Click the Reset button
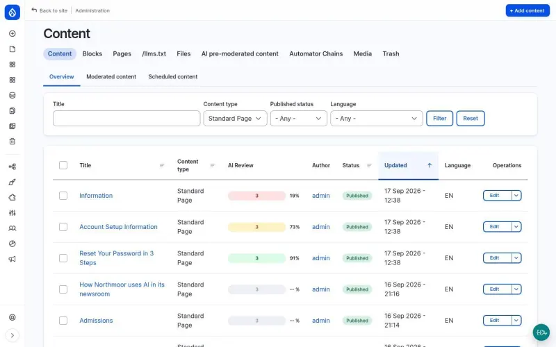Screen dimensions: 556x347 pyautogui.click(x=471, y=118)
